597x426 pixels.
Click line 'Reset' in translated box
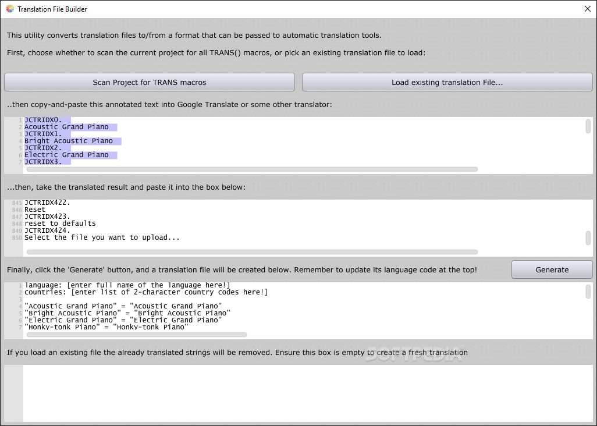pyautogui.click(x=35, y=210)
